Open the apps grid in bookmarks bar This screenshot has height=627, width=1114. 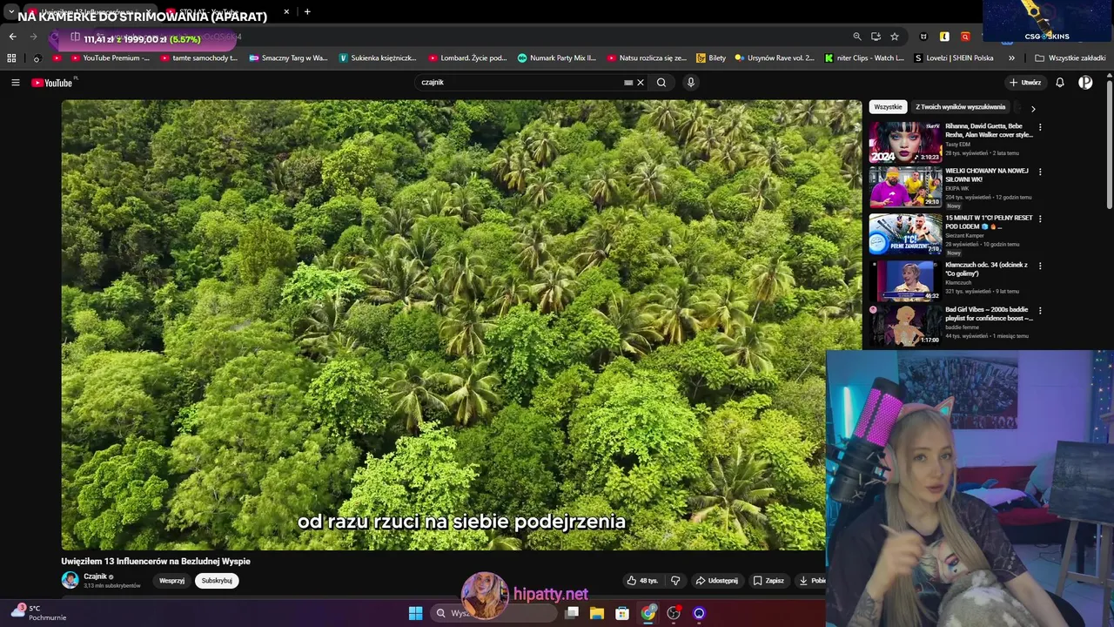coord(11,58)
